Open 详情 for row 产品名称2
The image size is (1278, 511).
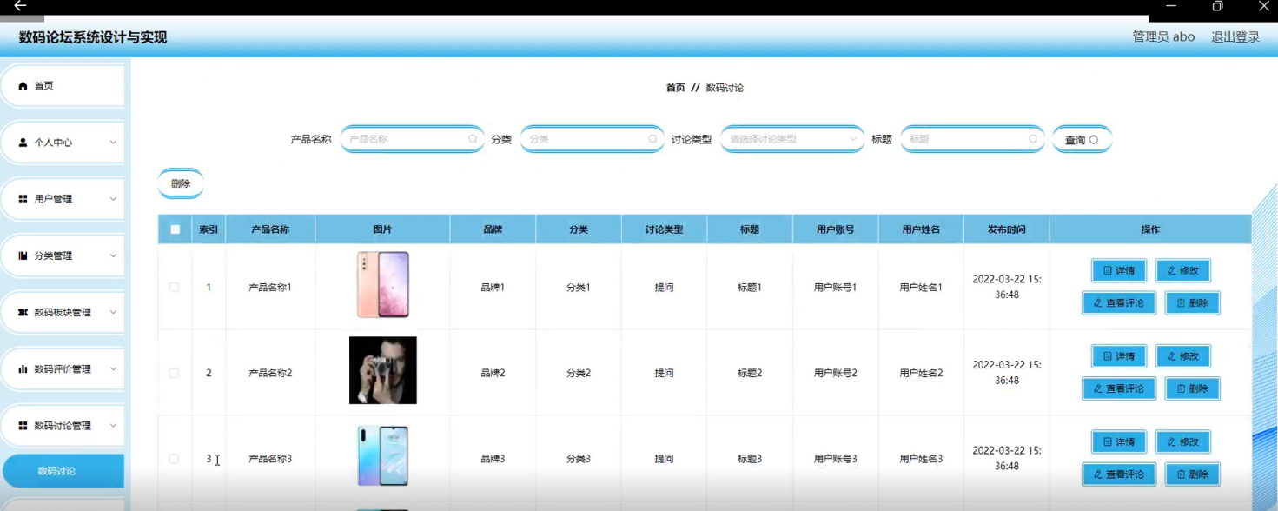coord(1119,356)
